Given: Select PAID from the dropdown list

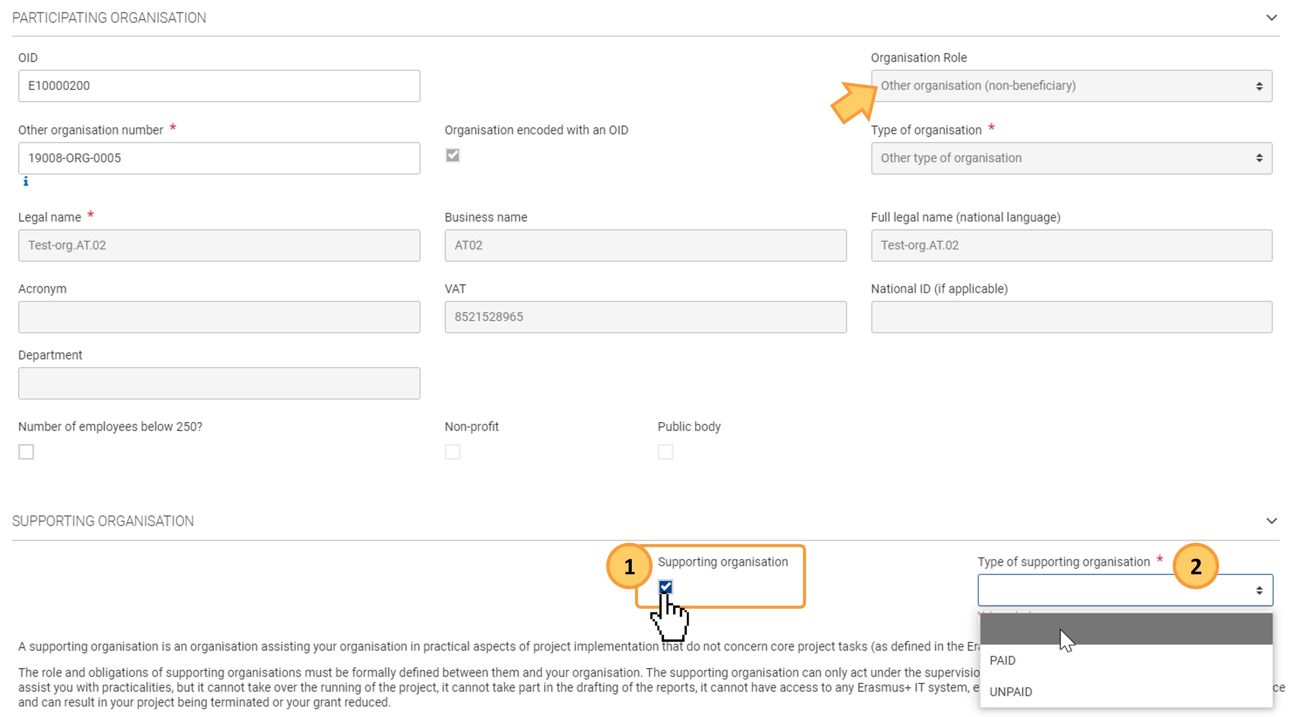Looking at the screenshot, I should point(1002,660).
